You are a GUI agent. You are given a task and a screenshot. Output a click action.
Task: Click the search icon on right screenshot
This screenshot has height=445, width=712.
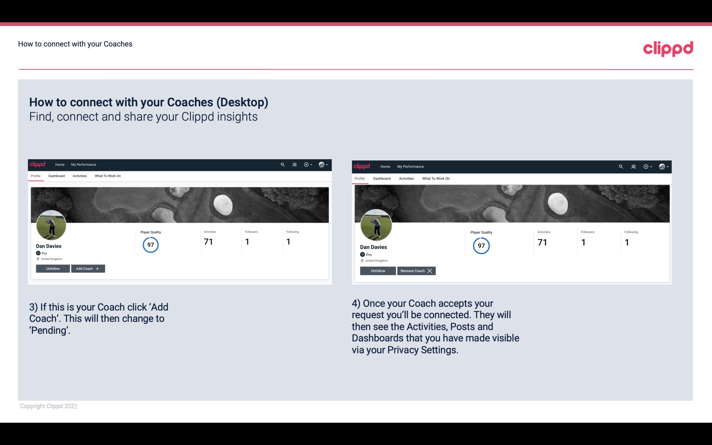pyautogui.click(x=621, y=167)
